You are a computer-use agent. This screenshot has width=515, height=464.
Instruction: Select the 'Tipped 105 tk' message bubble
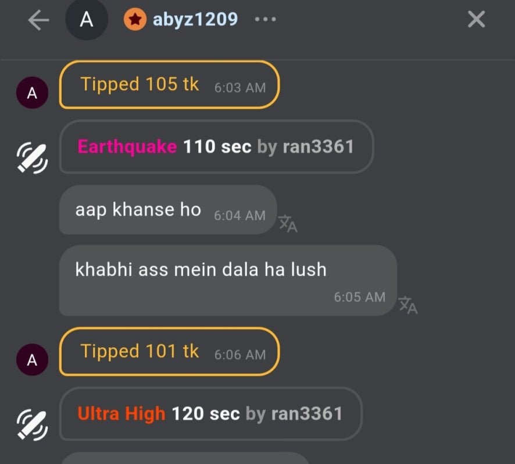(x=169, y=84)
